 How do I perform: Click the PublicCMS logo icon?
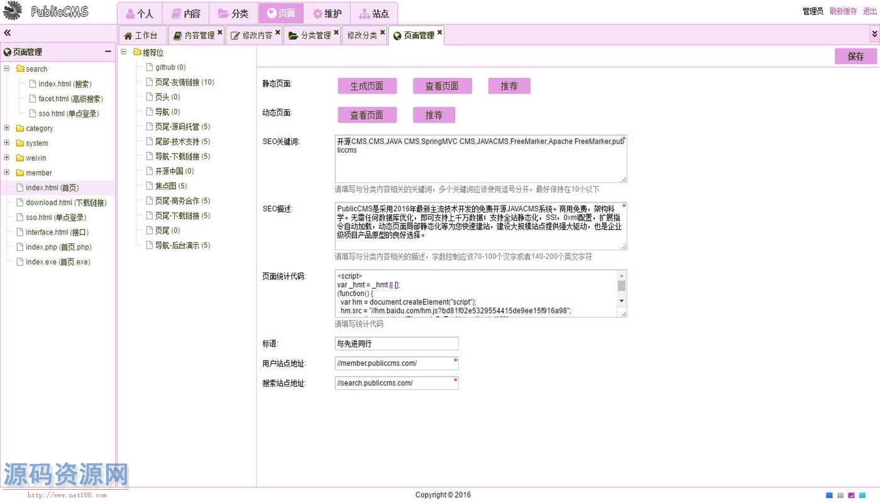pos(13,11)
